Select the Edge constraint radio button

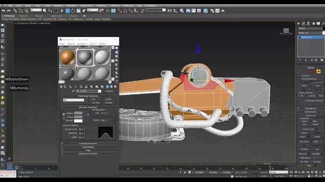click(x=311, y=121)
